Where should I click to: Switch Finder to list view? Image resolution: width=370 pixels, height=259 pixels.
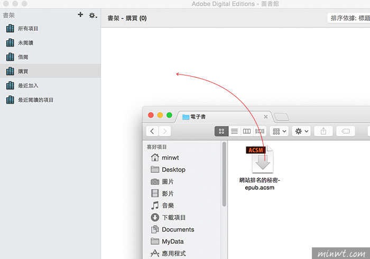tap(234, 131)
